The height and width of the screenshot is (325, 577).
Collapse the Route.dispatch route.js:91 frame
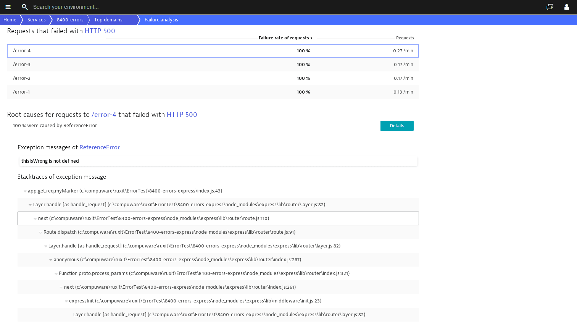click(40, 233)
